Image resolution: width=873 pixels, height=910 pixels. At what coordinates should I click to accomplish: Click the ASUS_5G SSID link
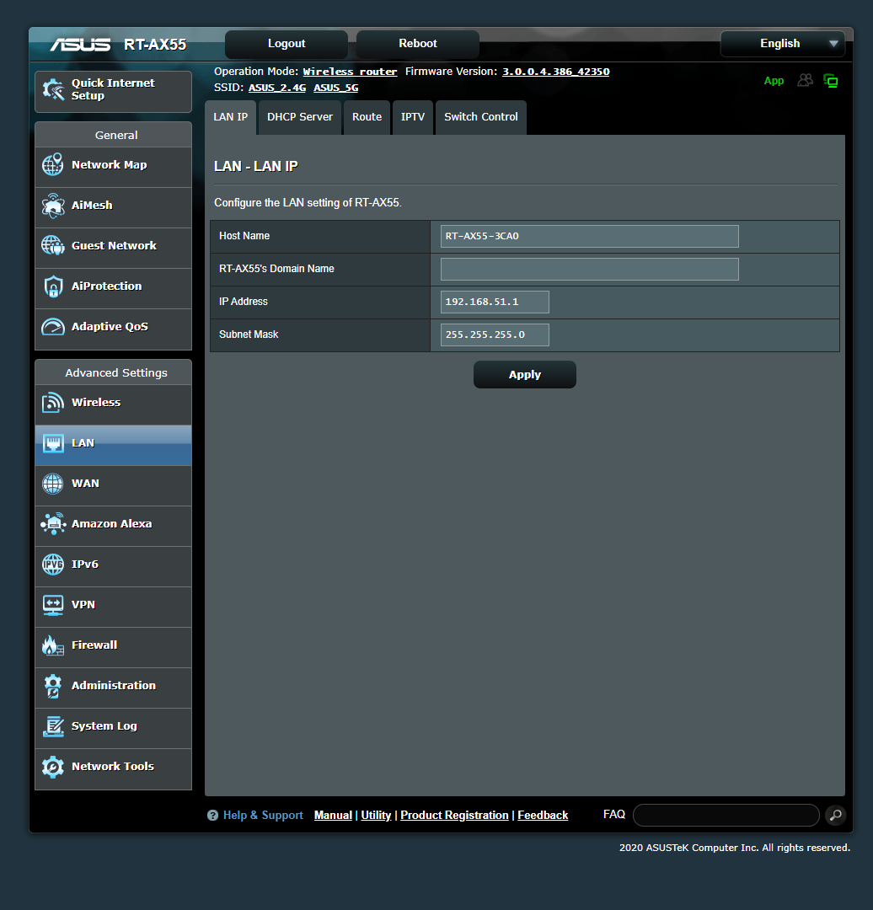[335, 88]
